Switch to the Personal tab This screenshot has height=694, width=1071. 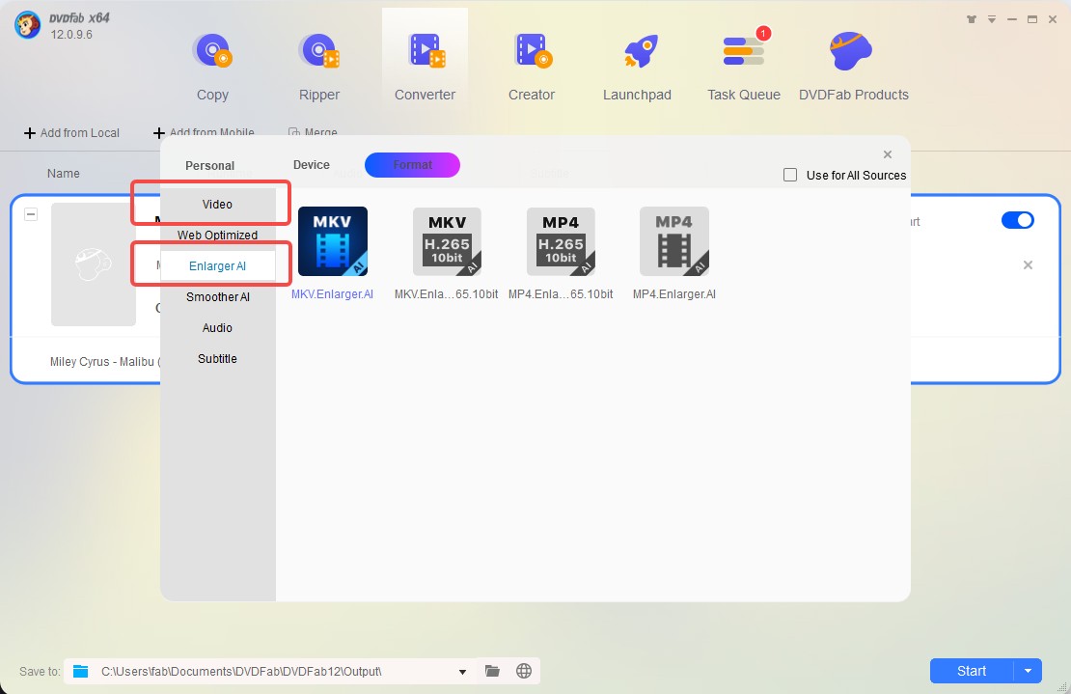click(209, 165)
